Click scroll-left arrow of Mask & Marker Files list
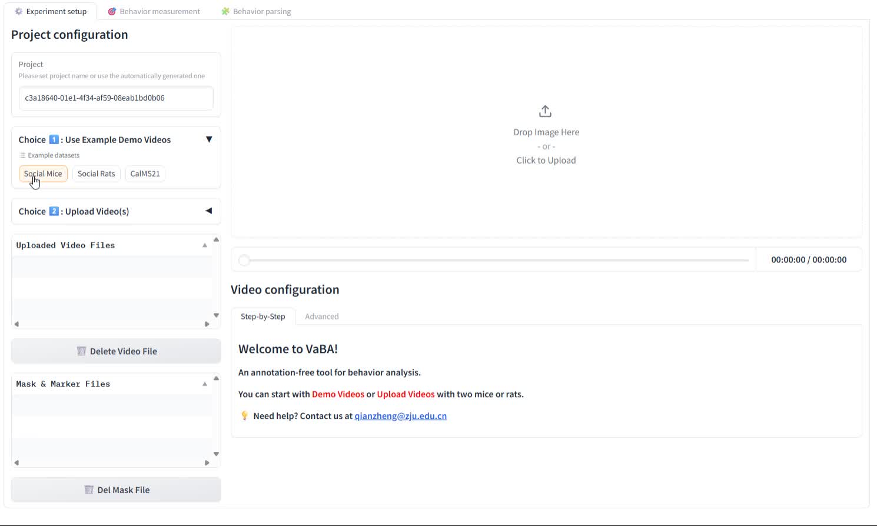The width and height of the screenshot is (877, 526). pos(16,463)
